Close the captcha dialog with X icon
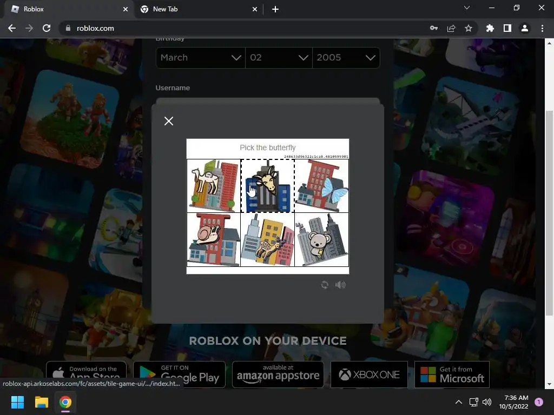This screenshot has height=415, width=554. [169, 121]
